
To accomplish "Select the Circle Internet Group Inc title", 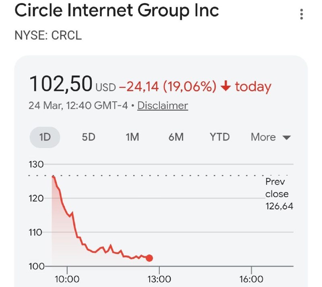I will point(116,11).
